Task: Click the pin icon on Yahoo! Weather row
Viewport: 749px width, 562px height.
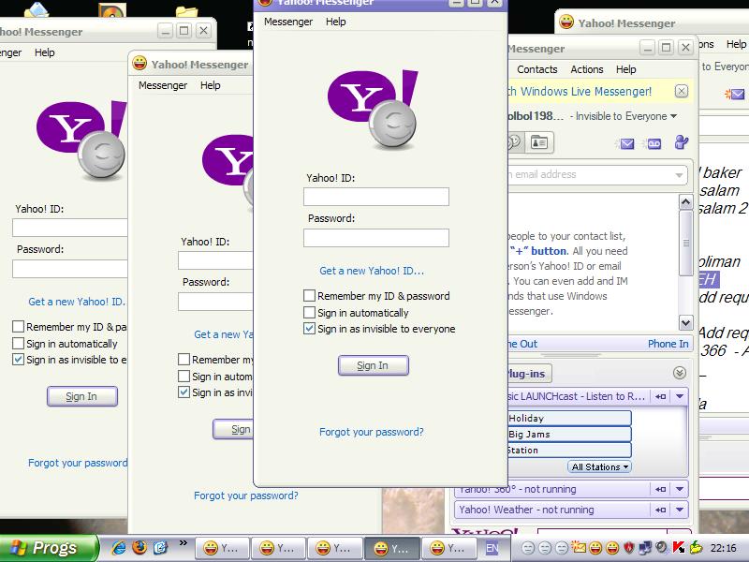Action: coord(661,510)
